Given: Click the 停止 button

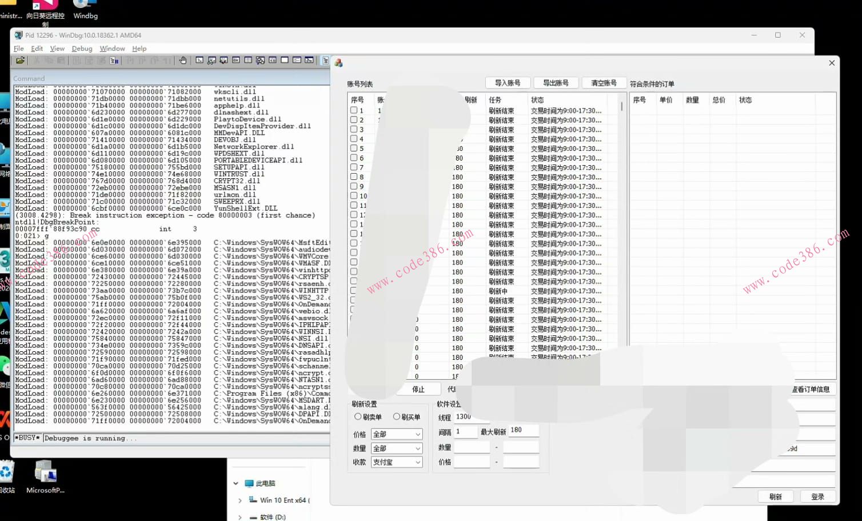Looking at the screenshot, I should (418, 389).
